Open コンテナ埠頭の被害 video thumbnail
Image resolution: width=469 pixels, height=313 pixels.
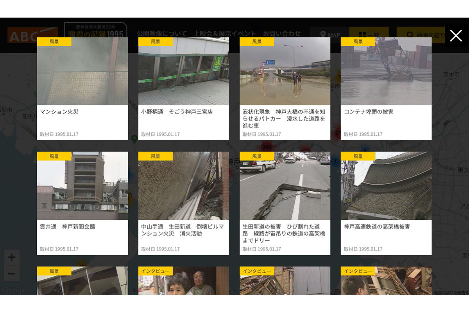click(386, 71)
